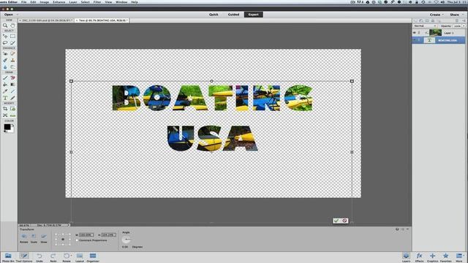Select the Rectangular Marquee tool

pyautogui.click(x=12, y=36)
